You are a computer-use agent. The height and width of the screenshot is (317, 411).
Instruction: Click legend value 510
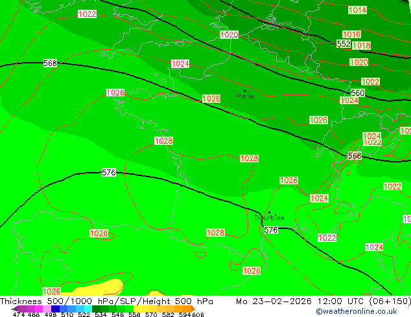click(x=67, y=314)
